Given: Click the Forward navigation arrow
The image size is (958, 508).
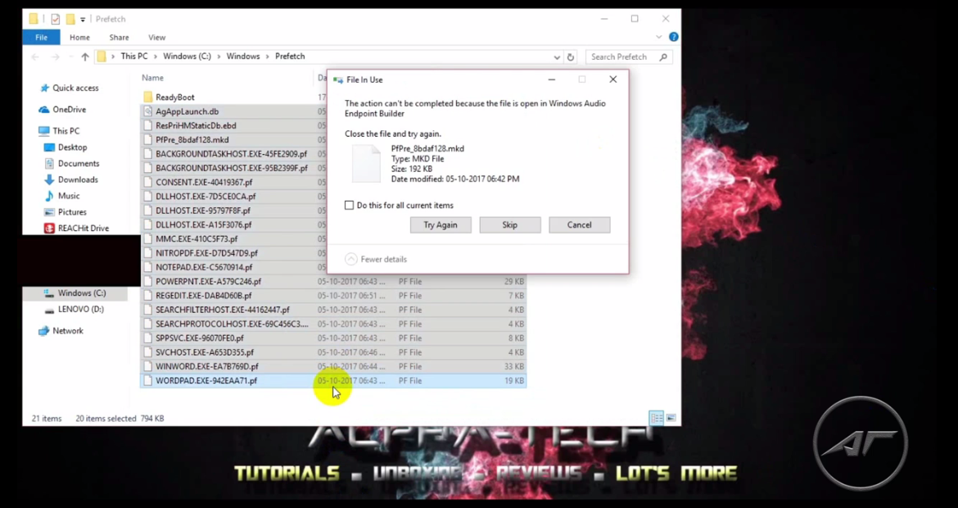Looking at the screenshot, I should click(55, 57).
